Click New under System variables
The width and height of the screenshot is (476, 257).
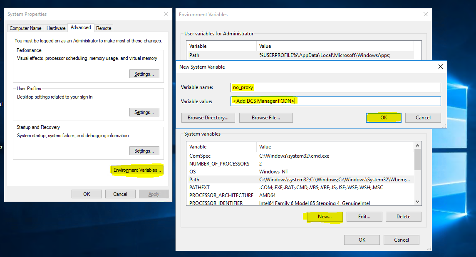(325, 217)
